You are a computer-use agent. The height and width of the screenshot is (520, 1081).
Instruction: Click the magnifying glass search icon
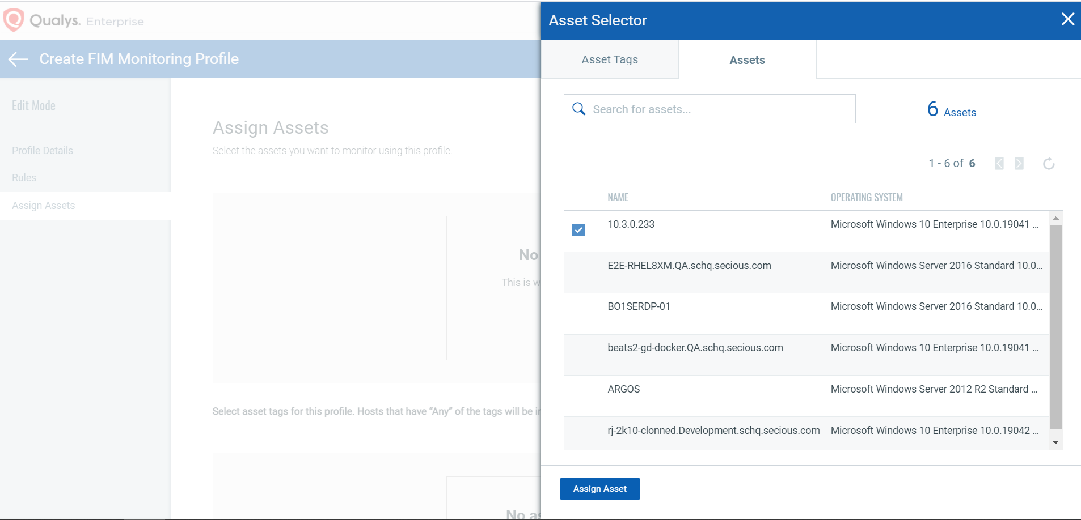coord(578,109)
